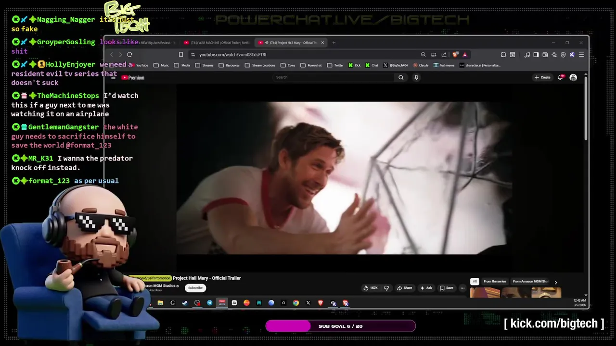Open File Explorer in the taskbar
The width and height of the screenshot is (616, 346).
(160, 303)
